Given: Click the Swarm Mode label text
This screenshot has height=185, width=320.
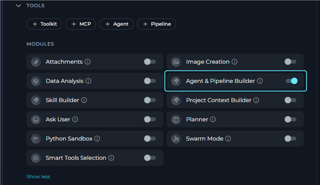Looking at the screenshot, I should [204, 139].
